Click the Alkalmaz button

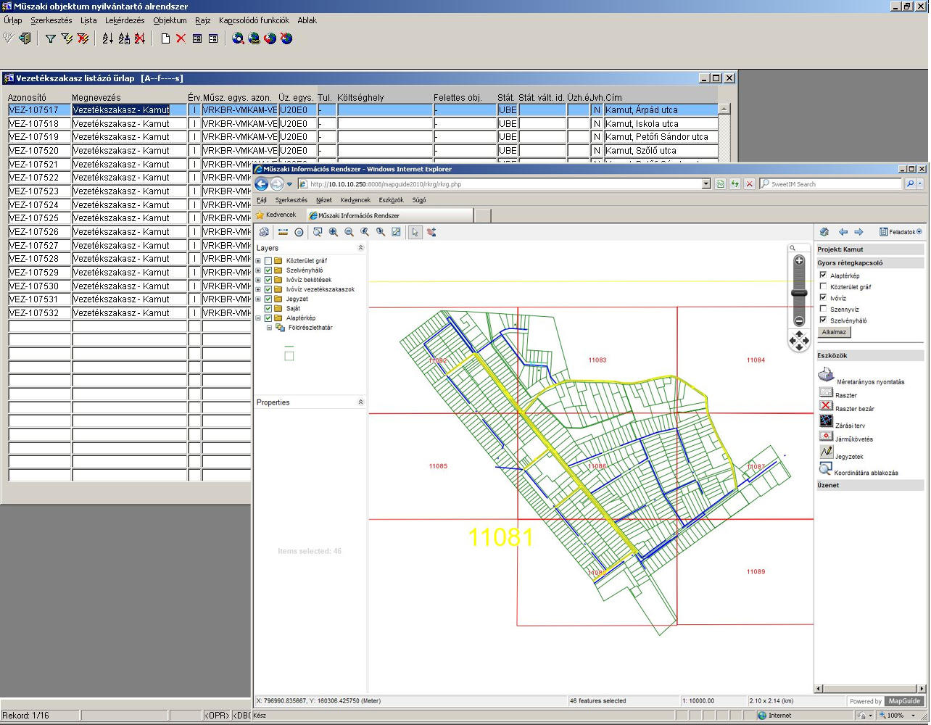834,332
